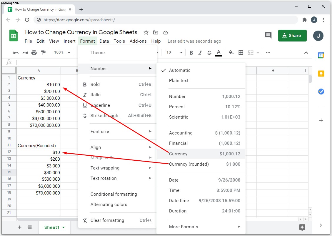Viewport: 332px width, 236px height.
Task: Select column H header
Action: tap(273, 71)
